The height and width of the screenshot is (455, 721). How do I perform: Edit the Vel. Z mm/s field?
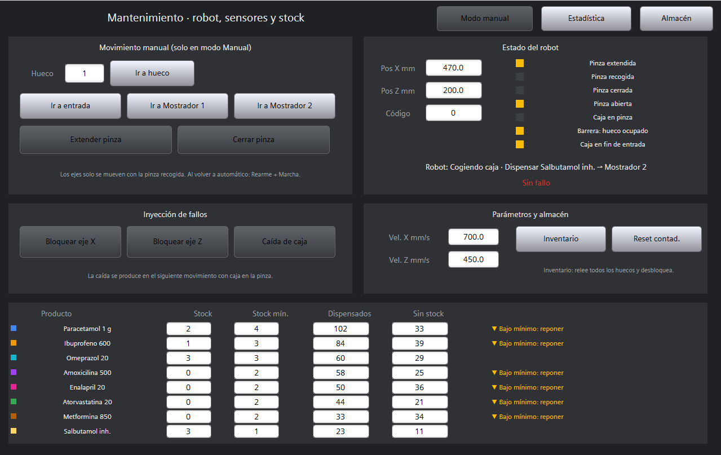click(474, 259)
